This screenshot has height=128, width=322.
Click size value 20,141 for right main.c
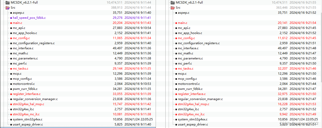pyautogui.click(x=283, y=23)
